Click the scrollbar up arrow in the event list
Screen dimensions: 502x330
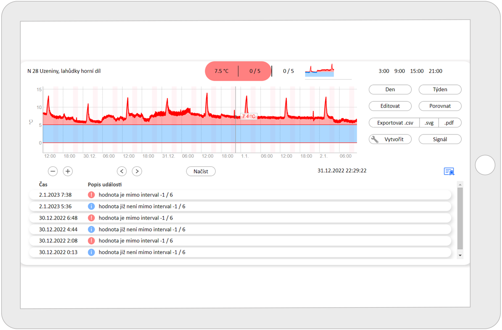click(460, 185)
